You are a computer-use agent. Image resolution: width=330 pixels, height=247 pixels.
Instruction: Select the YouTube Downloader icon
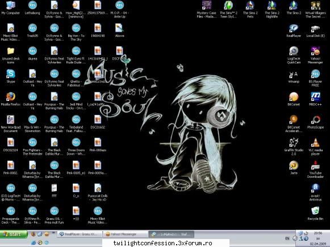(315, 169)
